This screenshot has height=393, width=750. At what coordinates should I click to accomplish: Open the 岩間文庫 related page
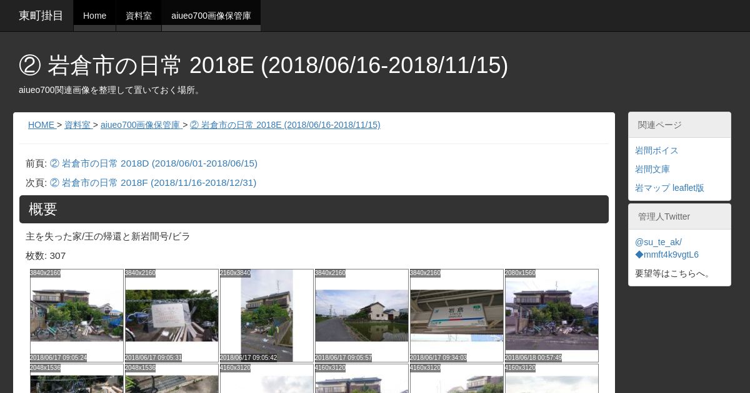click(x=652, y=169)
